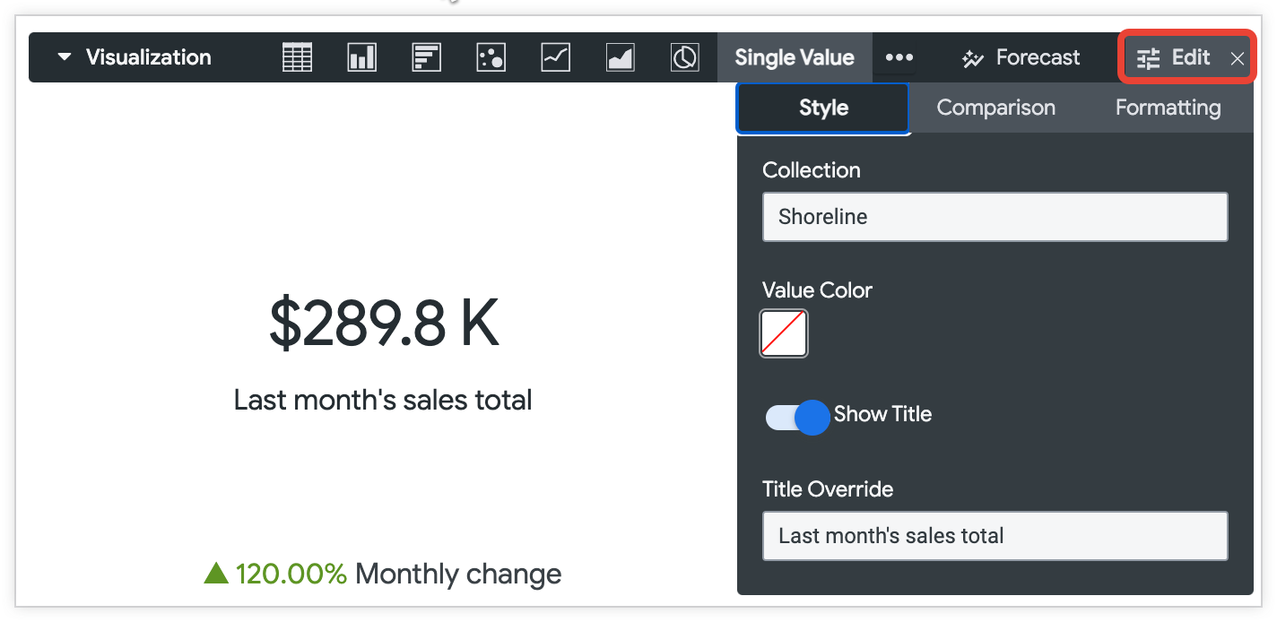Select the area chart visualization icon
Viewport: 1277px width, 622px height.
coord(620,56)
